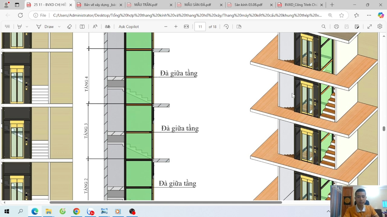387x217 pixels.
Task: Click the Add text tool icon
Action: 82,27
